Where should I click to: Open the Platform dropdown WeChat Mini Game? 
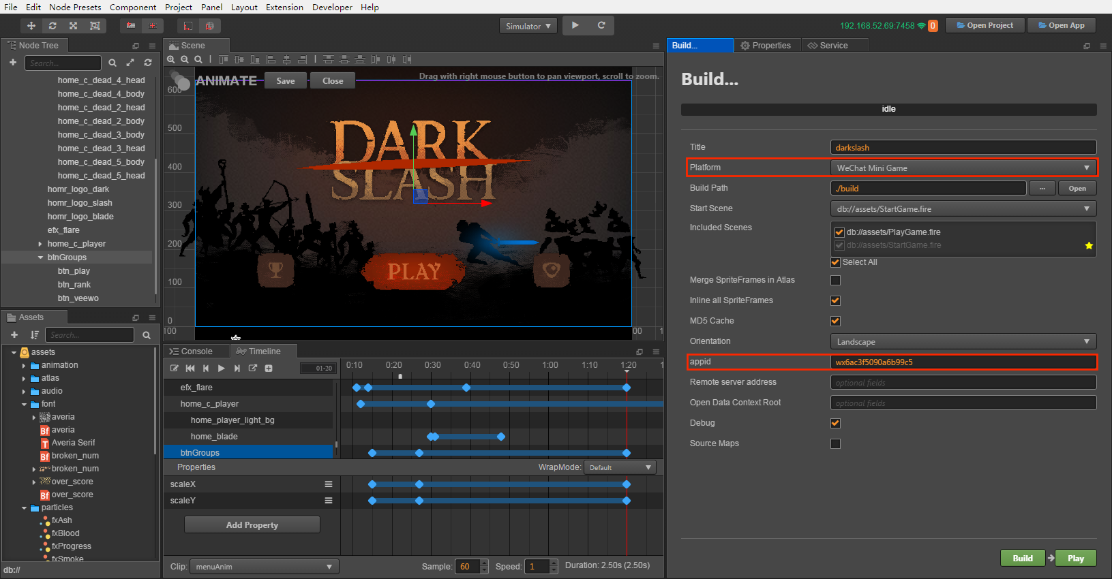[x=963, y=168]
